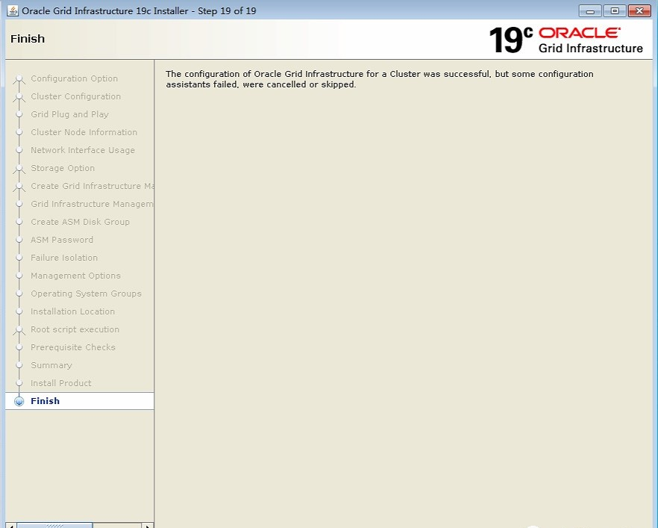This screenshot has height=528, width=658.
Task: Click the left arrow of sidebar scrollbar
Action: pyautogui.click(x=11, y=526)
